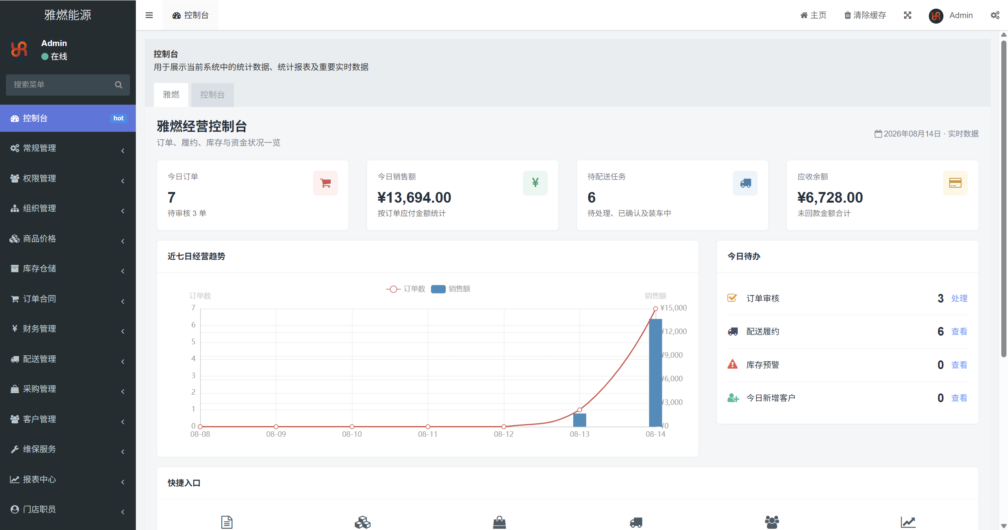Click the Admin avatar in the top bar
This screenshot has height=530, width=1008.
click(936, 16)
